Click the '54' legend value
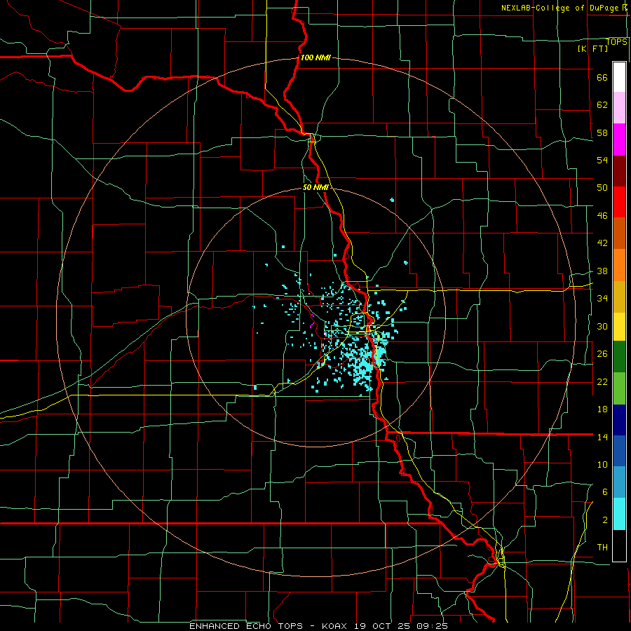 [x=602, y=160]
